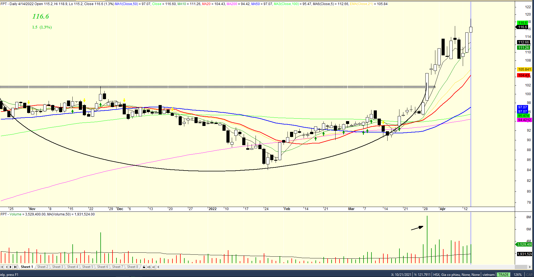Click the tallest green volume bar
The image size is (534, 277).
pos(427,239)
